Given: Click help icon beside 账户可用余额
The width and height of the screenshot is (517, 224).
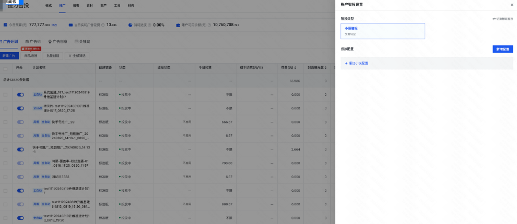Looking at the screenshot, I should 209,25.
